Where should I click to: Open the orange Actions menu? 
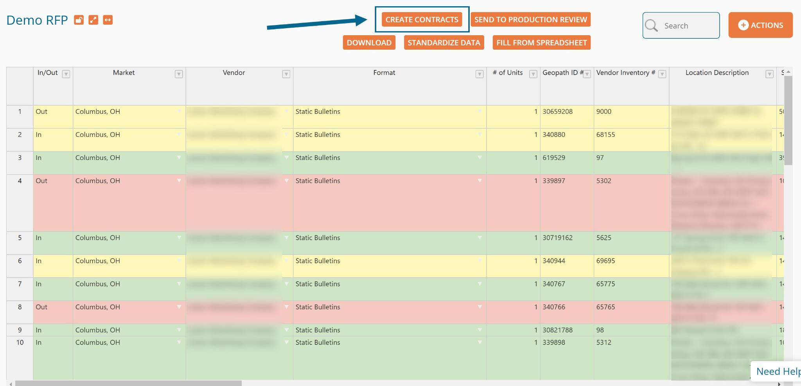tap(760, 25)
